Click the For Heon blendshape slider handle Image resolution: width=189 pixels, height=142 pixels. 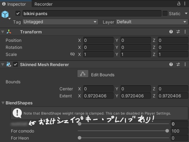coord(80,138)
